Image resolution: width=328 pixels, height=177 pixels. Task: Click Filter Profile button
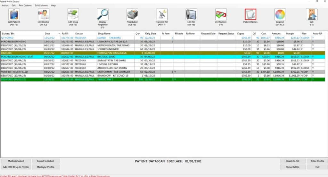[x=317, y=161]
